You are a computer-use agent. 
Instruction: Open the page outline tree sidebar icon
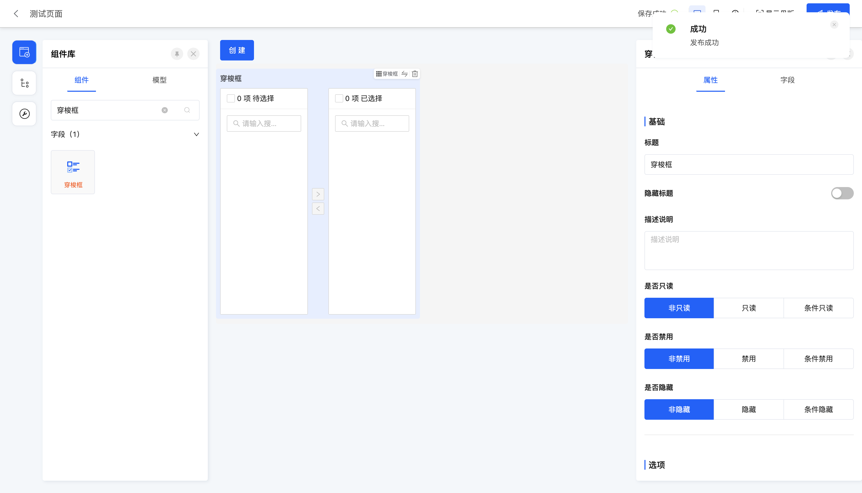click(x=24, y=83)
